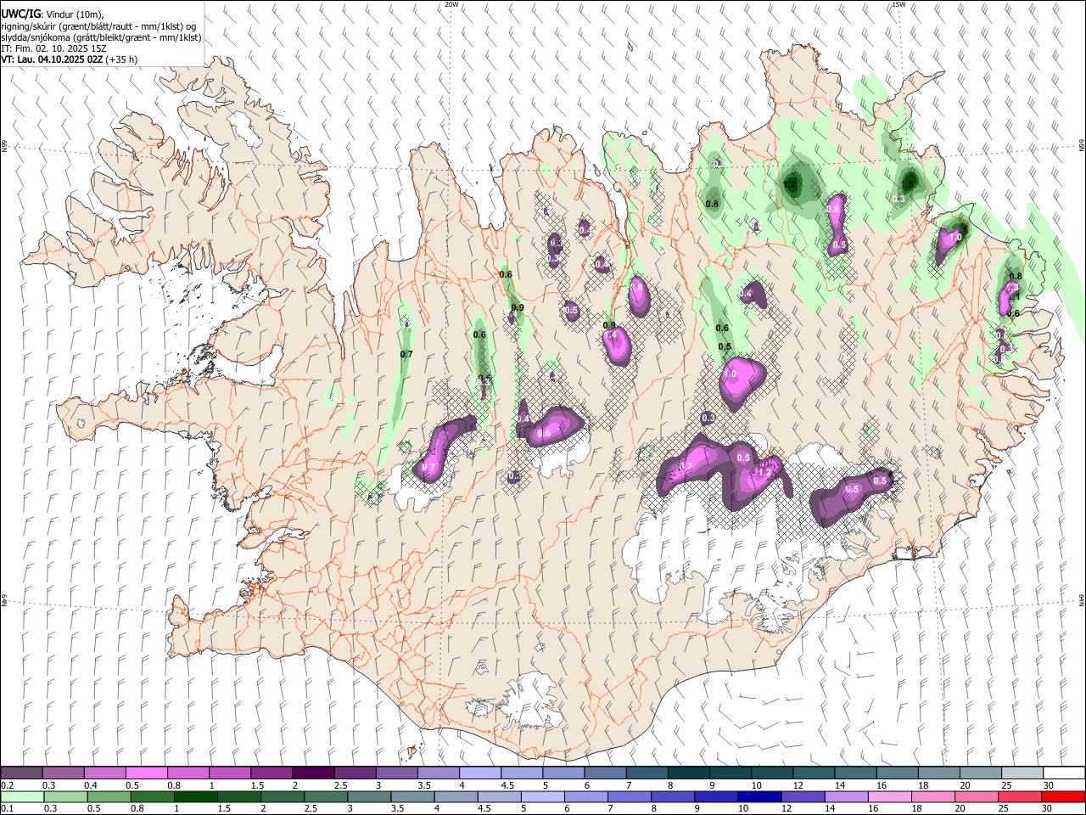
Task: Click the 66N latitude label on left edge
Action: (x=4, y=146)
